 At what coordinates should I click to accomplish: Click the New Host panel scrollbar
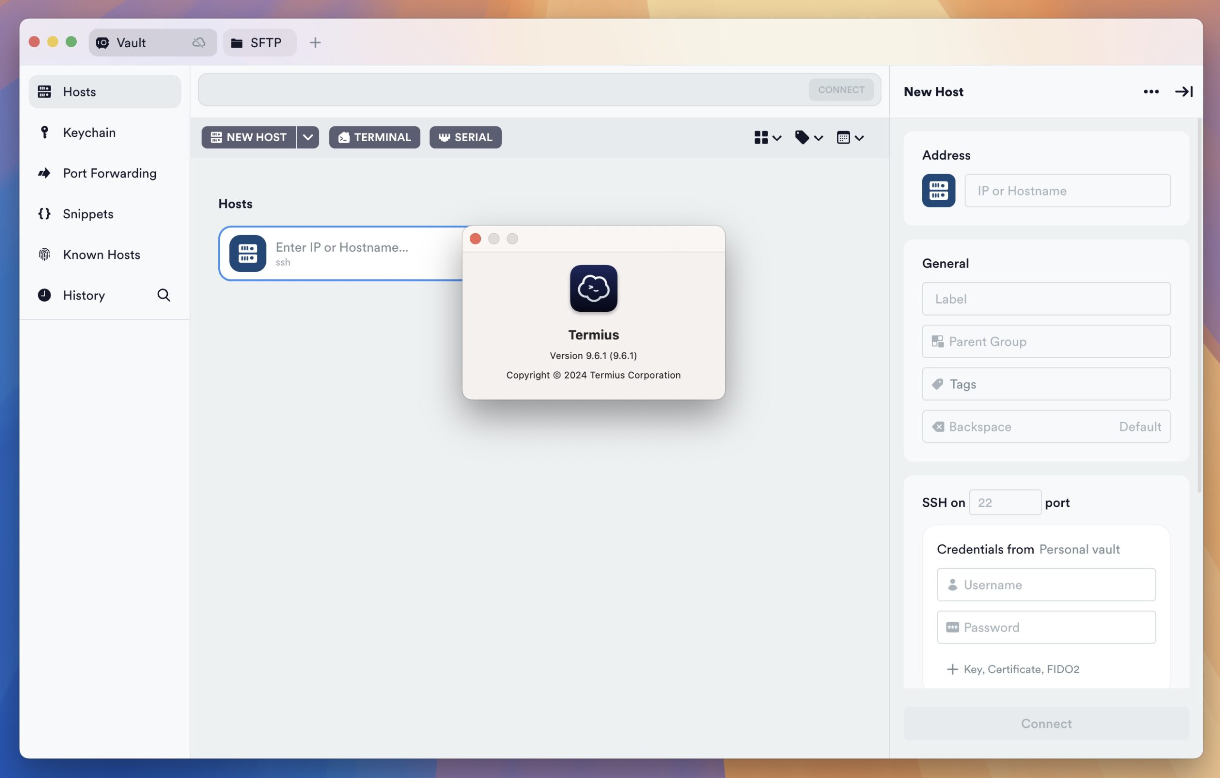1199,305
